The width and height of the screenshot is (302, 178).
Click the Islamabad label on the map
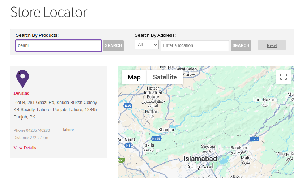point(200,159)
